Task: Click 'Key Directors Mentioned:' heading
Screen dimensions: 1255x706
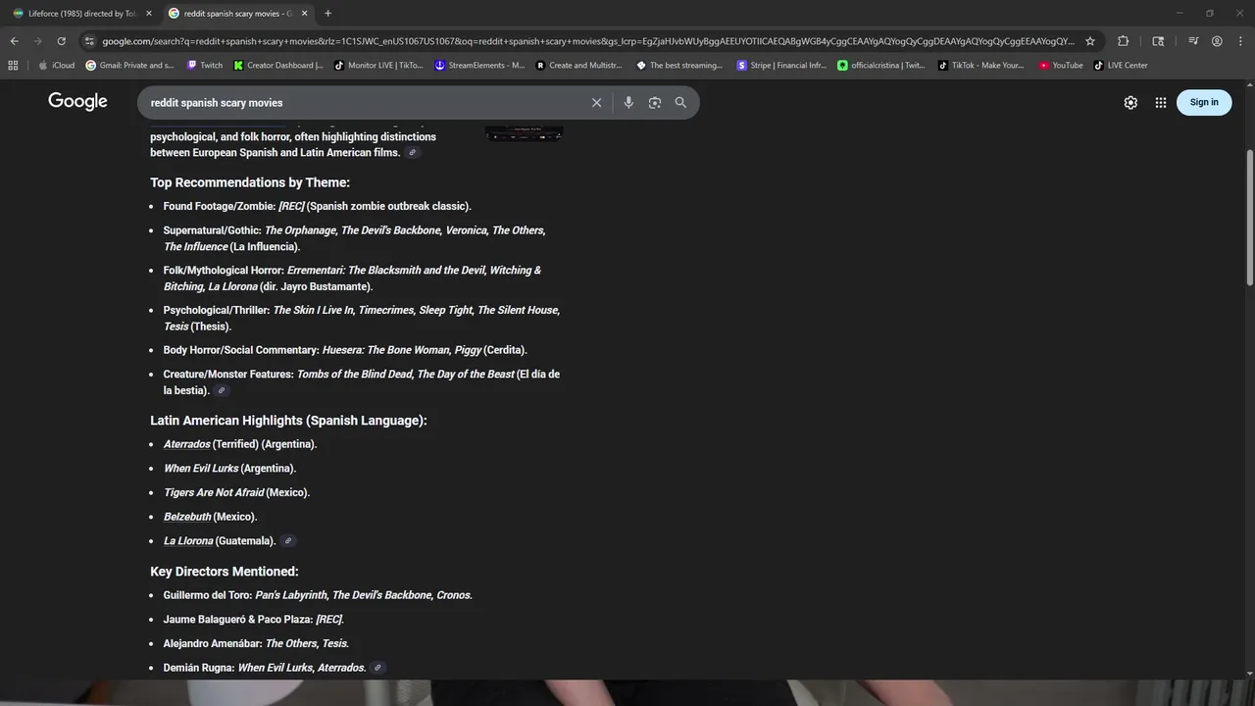Action: tap(225, 572)
